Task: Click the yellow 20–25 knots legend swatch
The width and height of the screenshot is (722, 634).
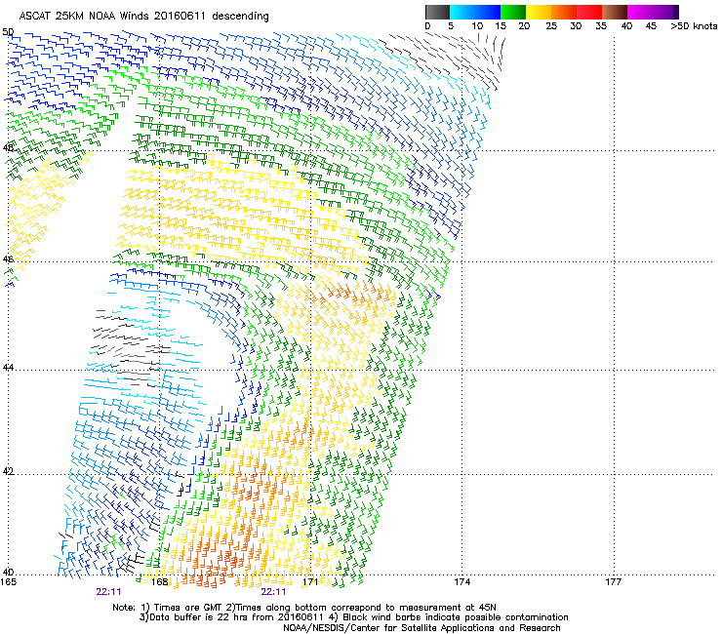Action: coord(539,12)
